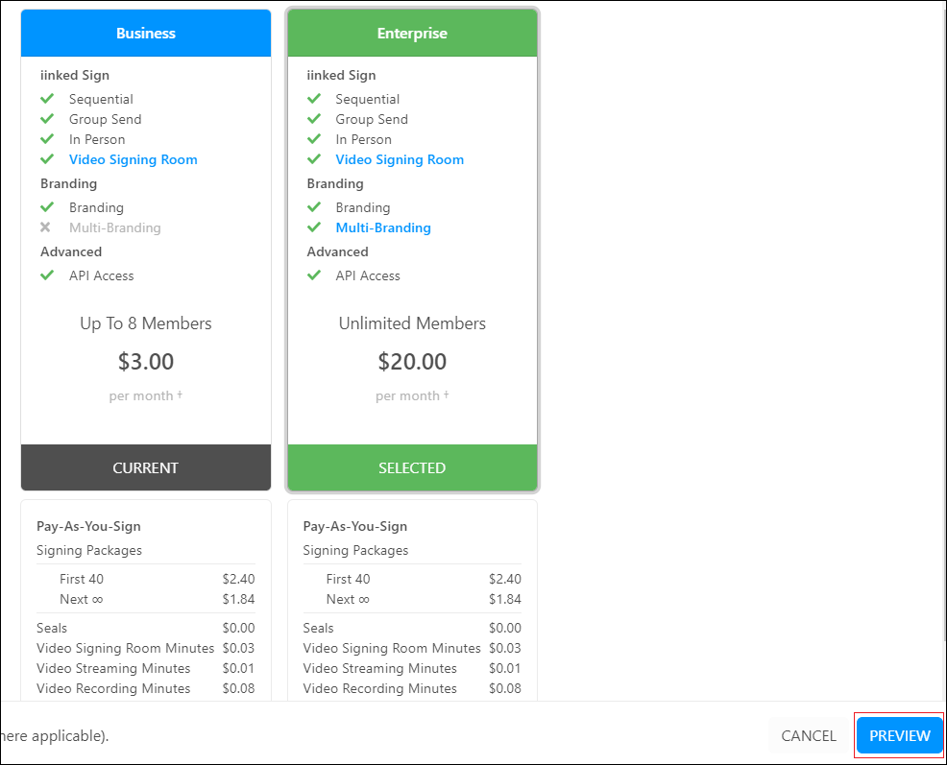The image size is (947, 765).
Task: Click Seals $0.00 price under Business
Action: click(238, 628)
